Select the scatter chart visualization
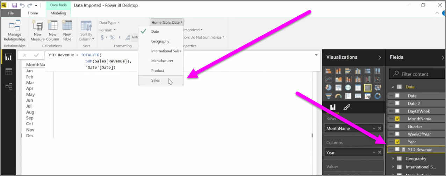 click(x=377, y=79)
